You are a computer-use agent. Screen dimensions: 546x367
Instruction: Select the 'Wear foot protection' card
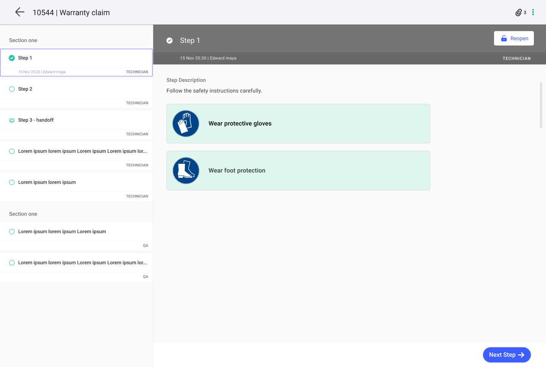coord(298,171)
